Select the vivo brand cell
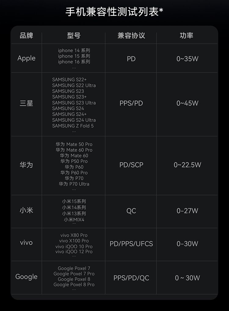 pyautogui.click(x=26, y=243)
